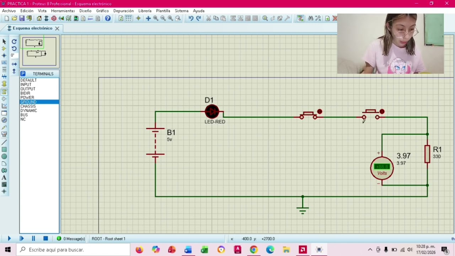Create a new project with the blank page icon

point(7,18)
